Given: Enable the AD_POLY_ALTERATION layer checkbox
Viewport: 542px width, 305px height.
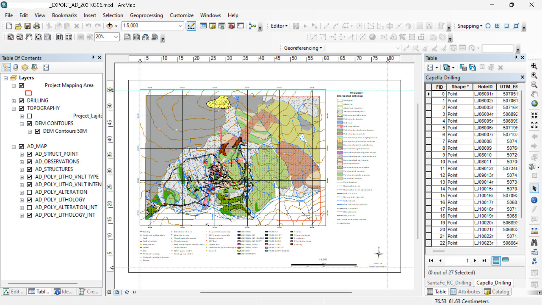Looking at the screenshot, I should [x=29, y=192].
